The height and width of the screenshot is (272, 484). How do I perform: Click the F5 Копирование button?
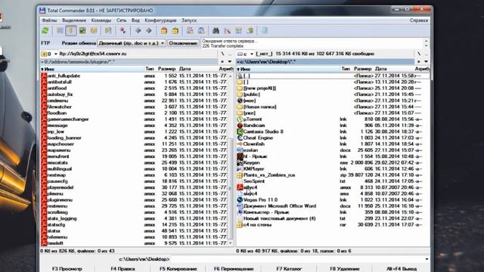point(178,269)
